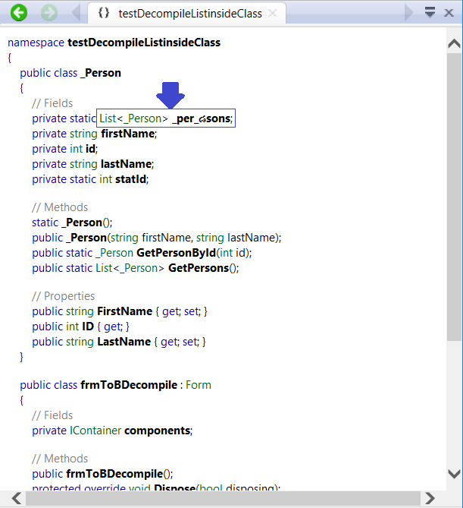
Task: Open the GetPersonById method
Action: pos(177,253)
